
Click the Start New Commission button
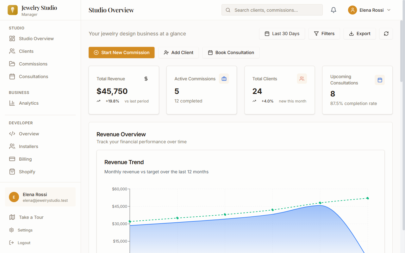tap(121, 52)
